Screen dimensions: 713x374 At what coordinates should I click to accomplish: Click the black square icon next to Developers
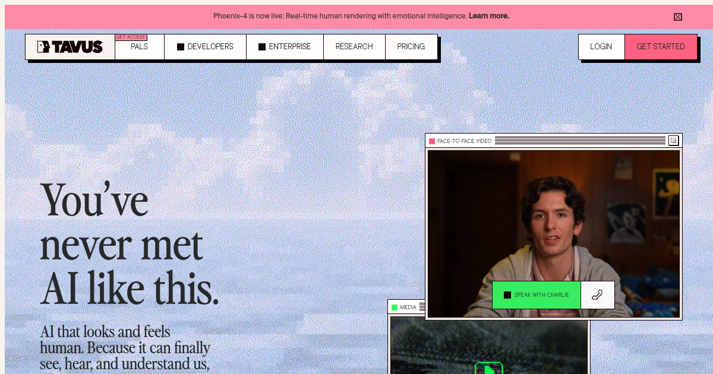pos(181,47)
